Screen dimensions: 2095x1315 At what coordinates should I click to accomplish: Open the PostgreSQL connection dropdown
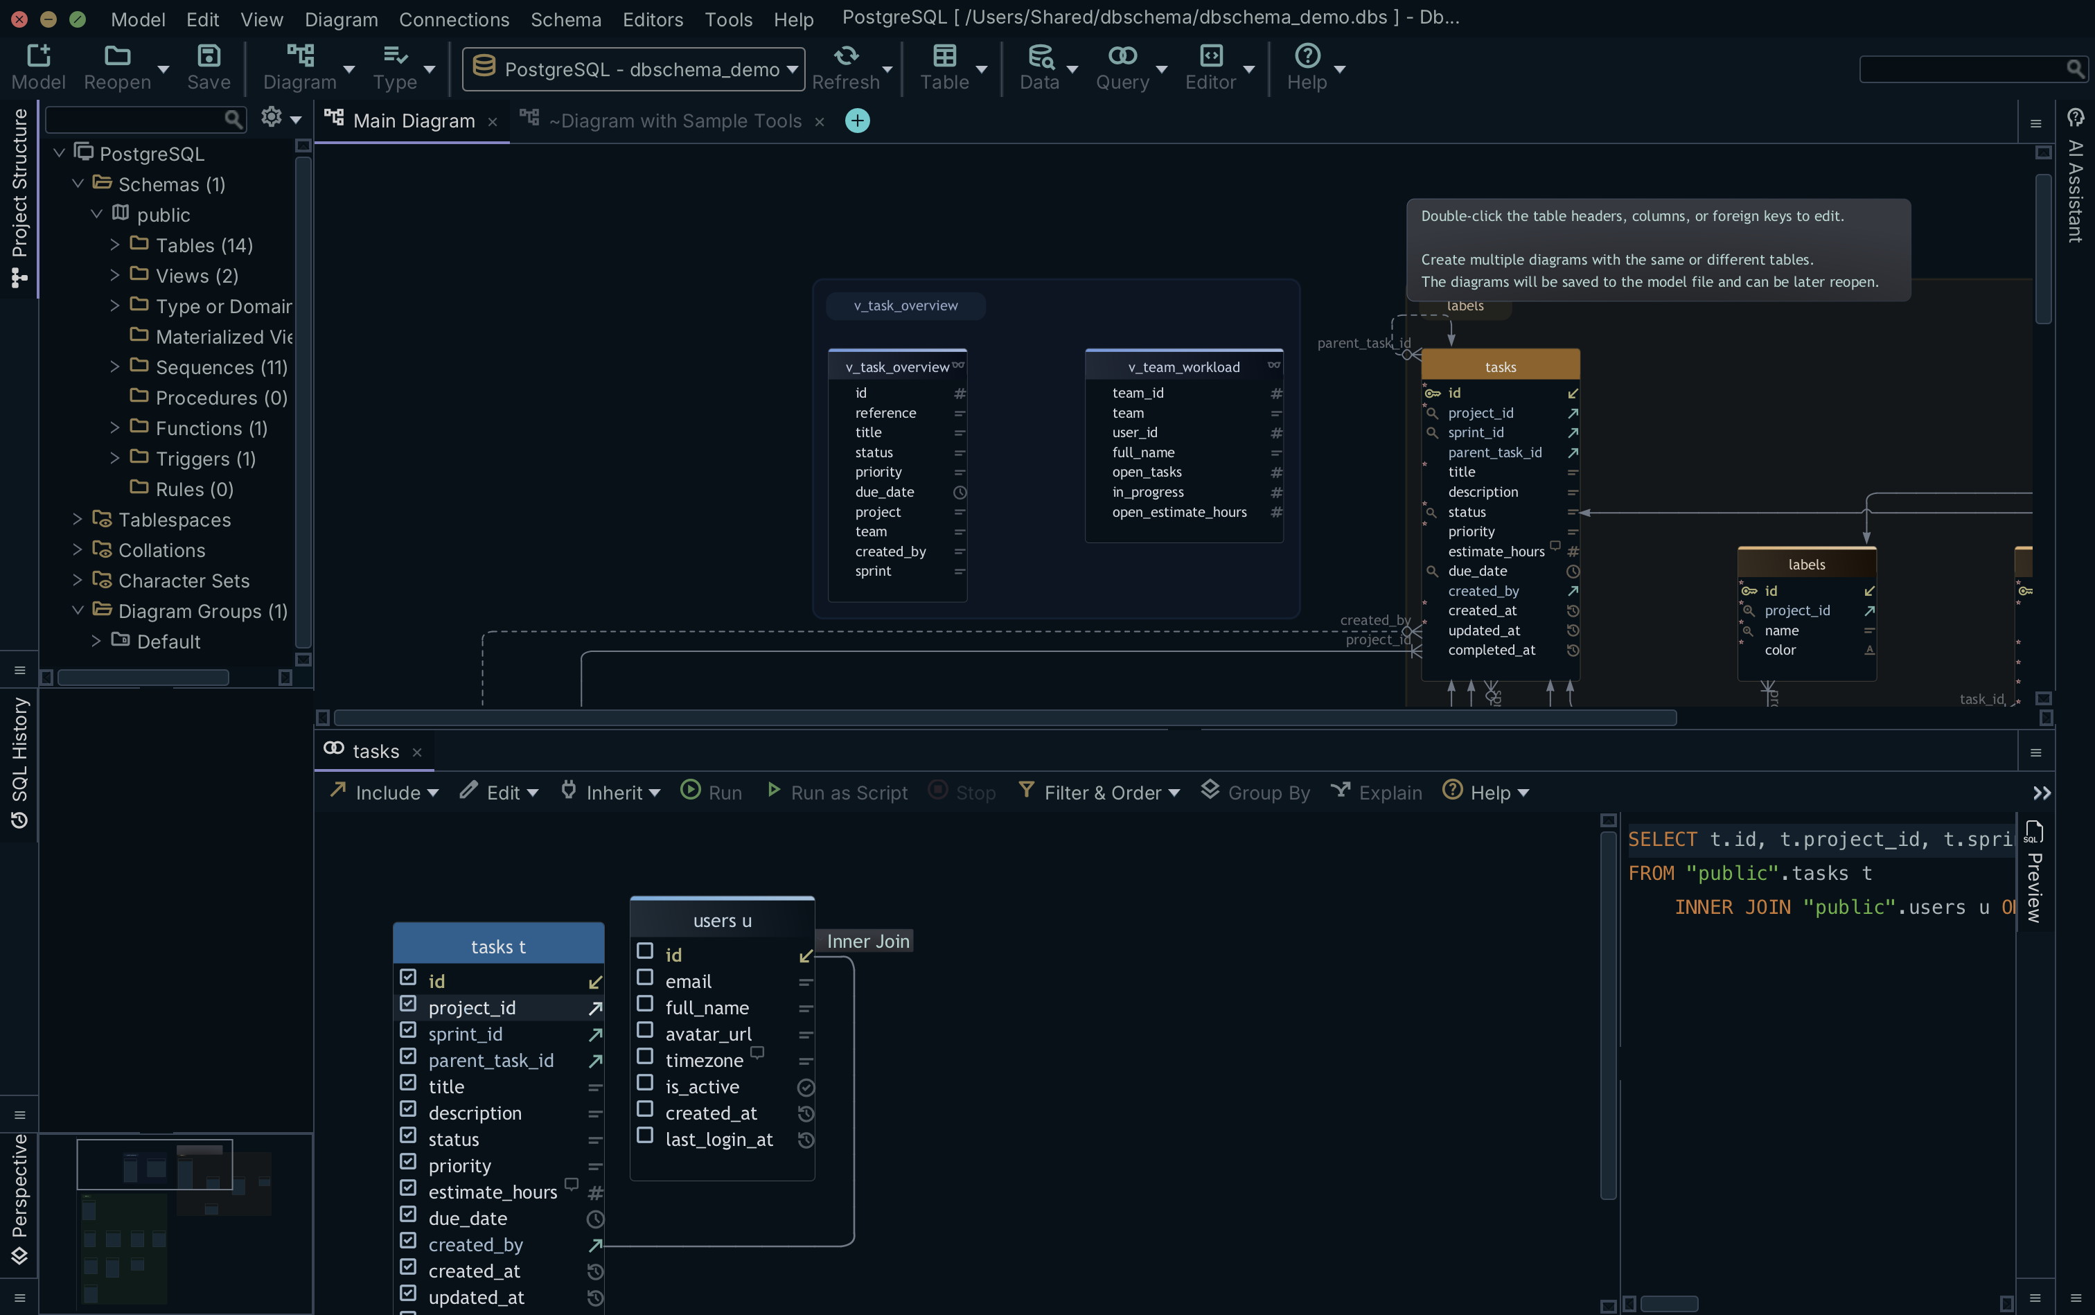[x=633, y=69]
